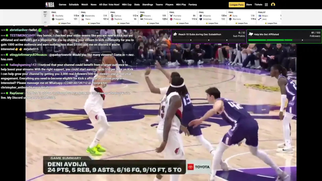Click League Pass under Mavericks-76ers game
The height and width of the screenshot is (181, 322).
point(94,23)
